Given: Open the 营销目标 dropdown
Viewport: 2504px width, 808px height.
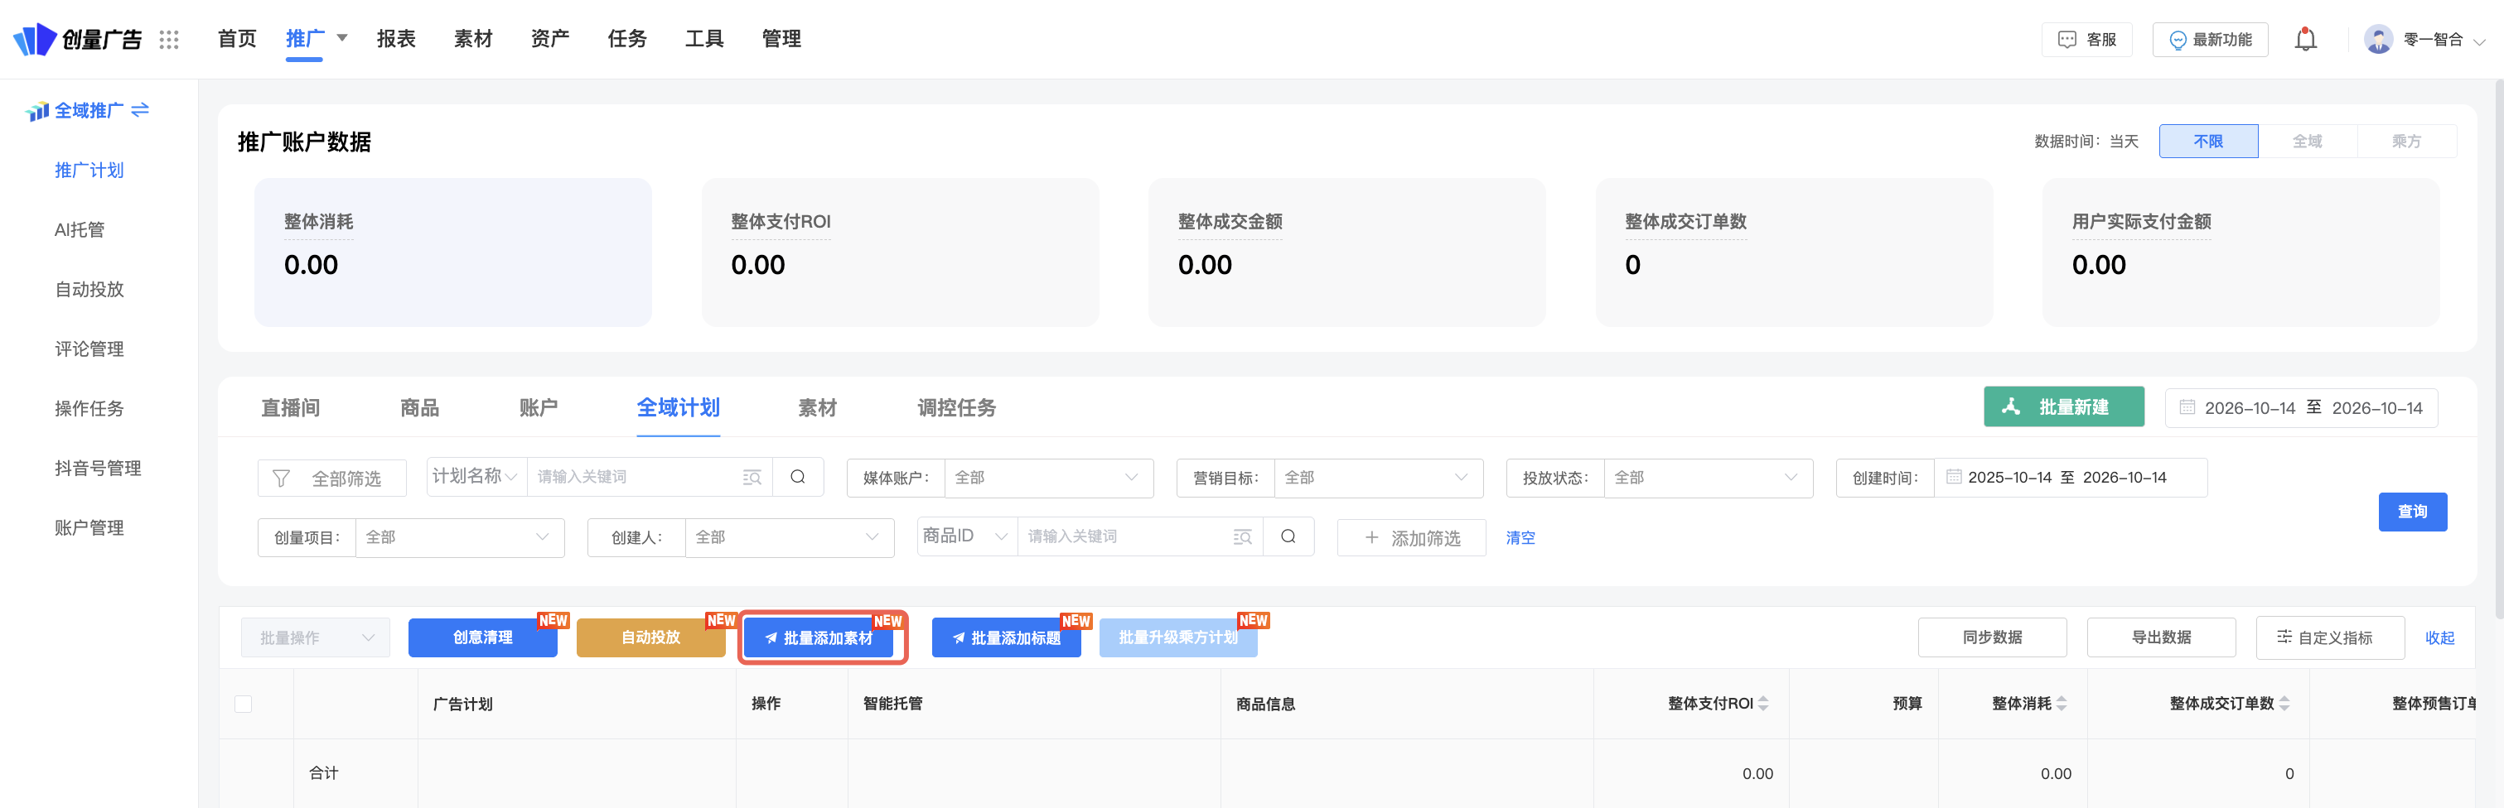Looking at the screenshot, I should (1379, 477).
